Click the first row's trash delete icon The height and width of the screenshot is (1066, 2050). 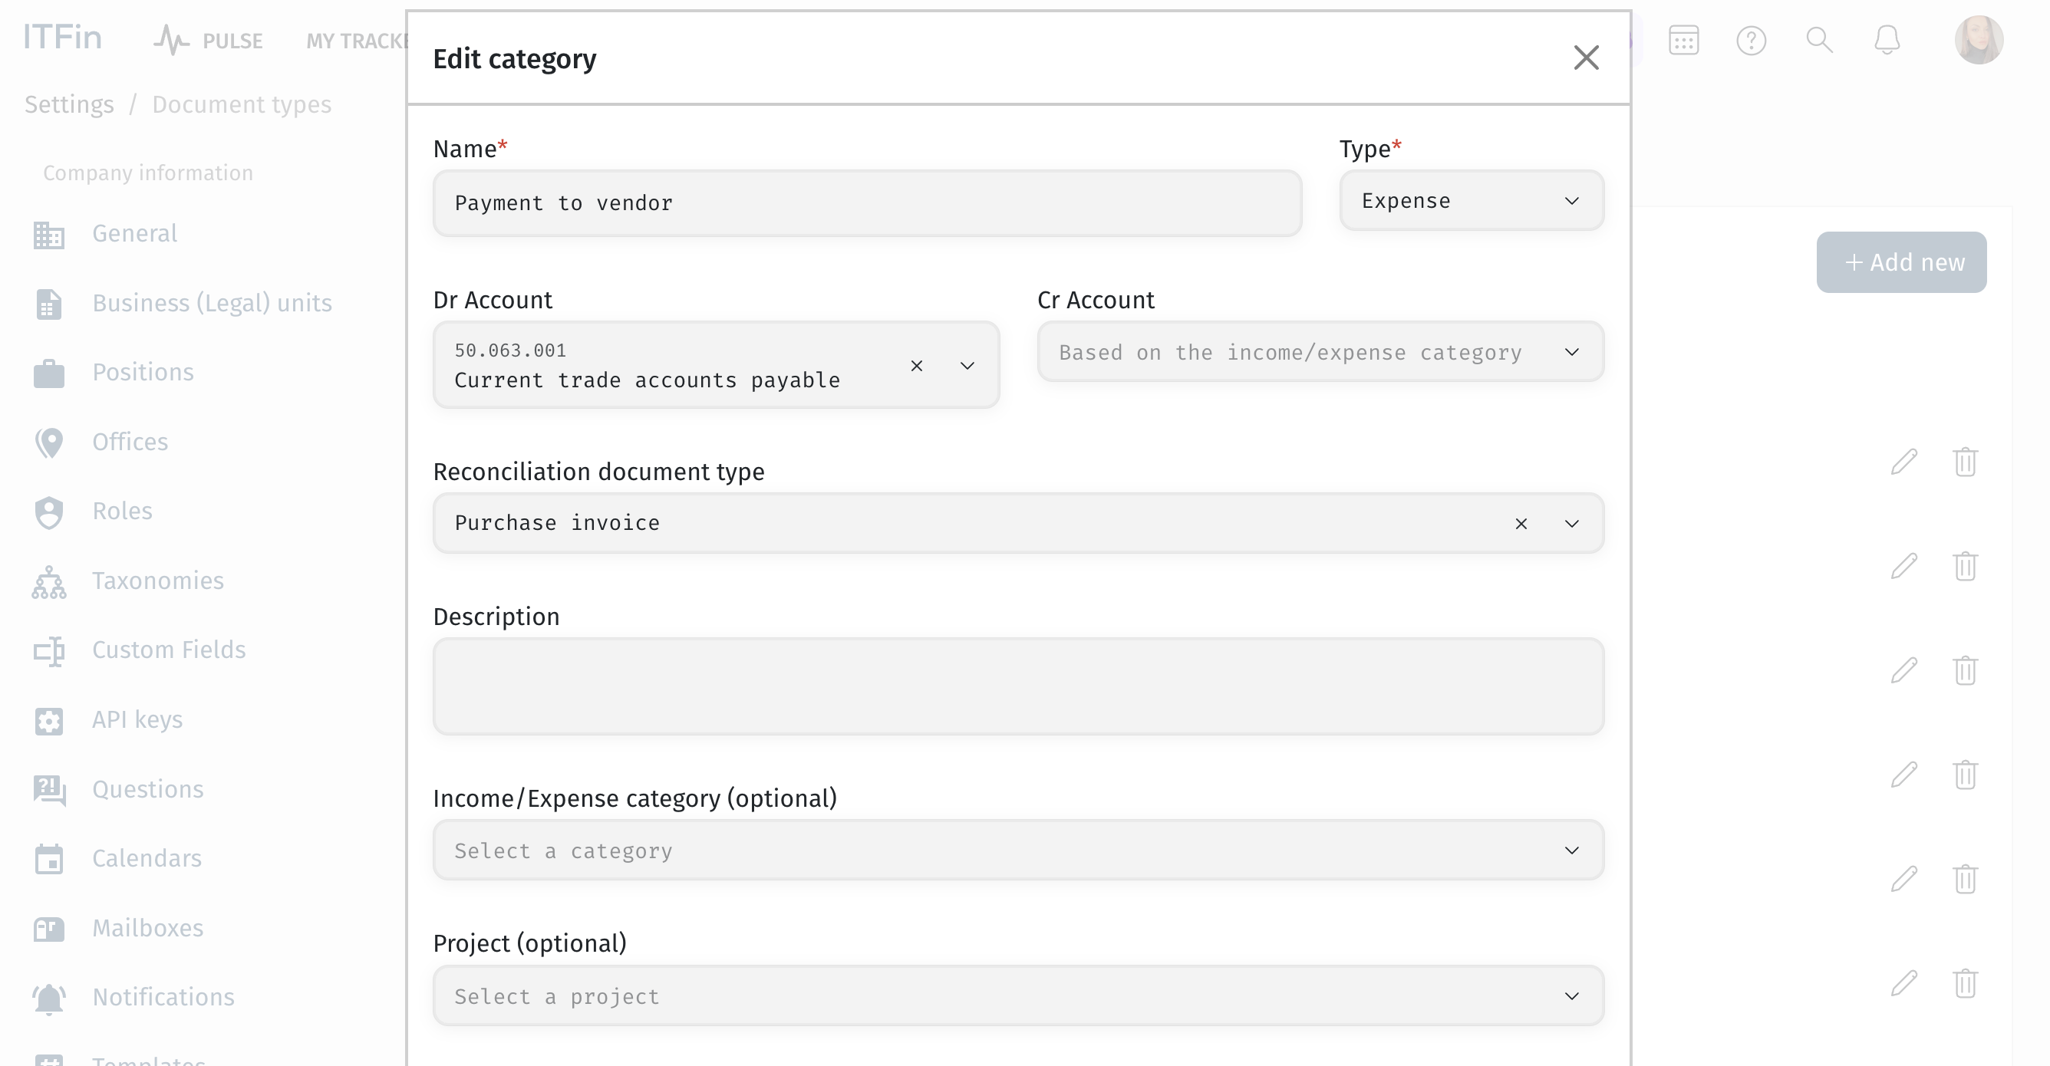(x=1965, y=462)
